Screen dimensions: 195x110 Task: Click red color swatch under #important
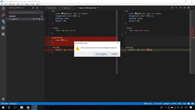(x=62, y=40)
